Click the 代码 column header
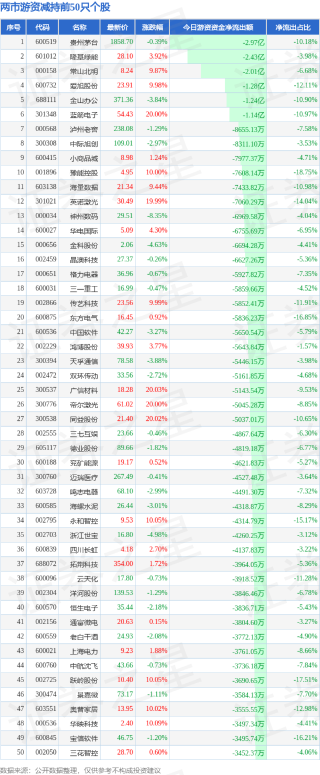This screenshot has width=320, height=775. [x=42, y=27]
